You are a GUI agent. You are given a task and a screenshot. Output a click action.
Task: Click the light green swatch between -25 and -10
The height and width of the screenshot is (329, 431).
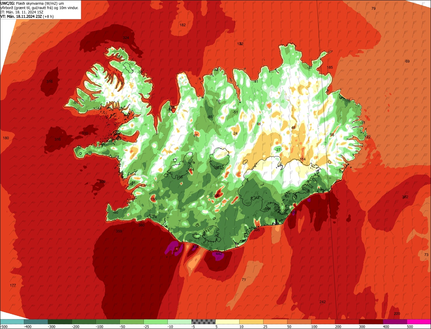point(155,322)
